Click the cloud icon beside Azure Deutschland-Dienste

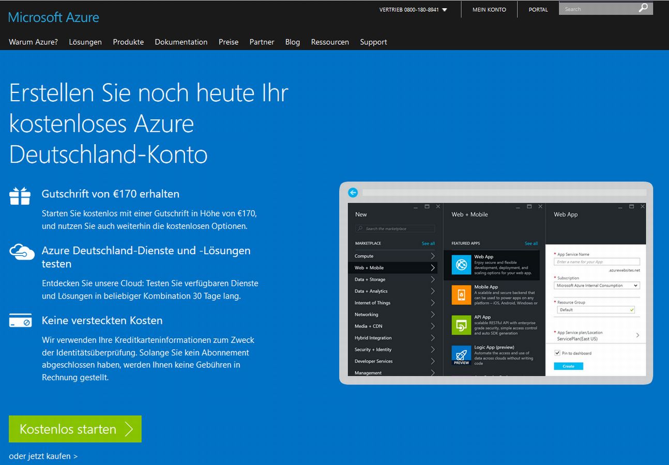(22, 252)
